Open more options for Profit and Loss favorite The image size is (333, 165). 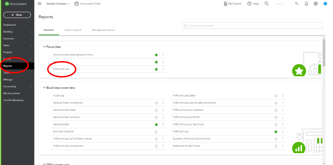coord(163,69)
